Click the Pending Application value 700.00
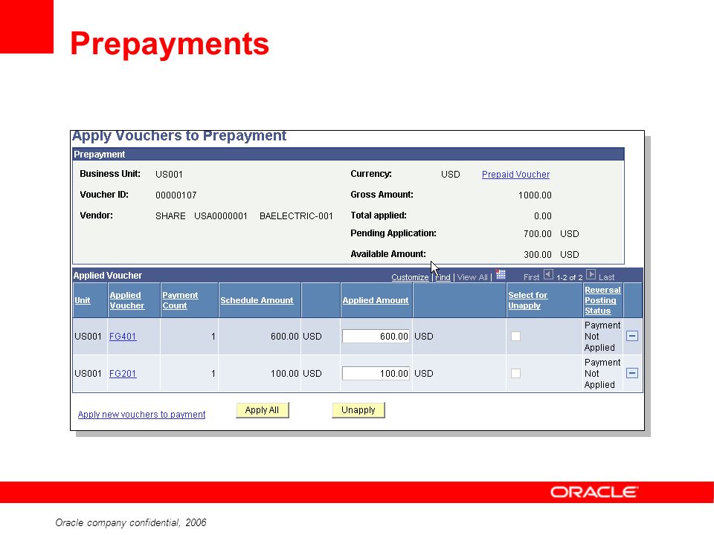The image size is (714, 535). point(537,234)
